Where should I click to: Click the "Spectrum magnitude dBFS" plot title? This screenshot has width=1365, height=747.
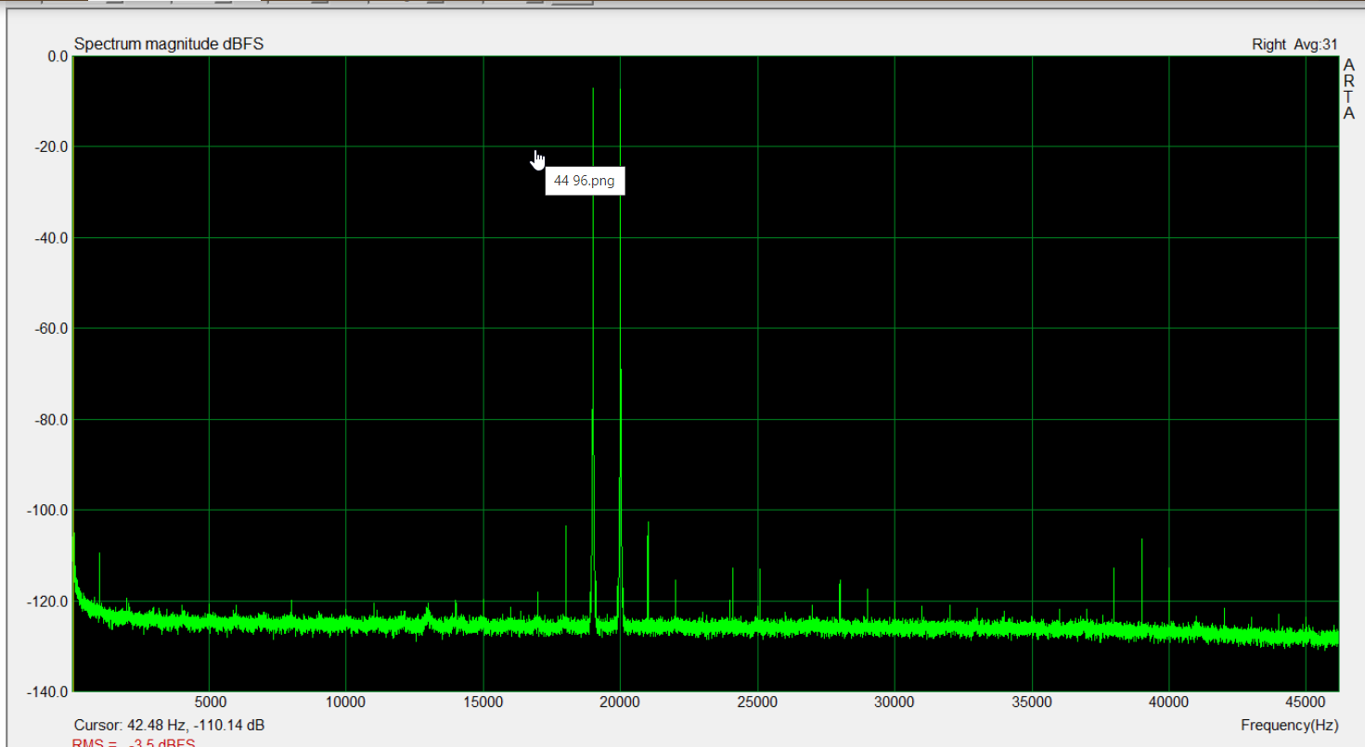(168, 44)
